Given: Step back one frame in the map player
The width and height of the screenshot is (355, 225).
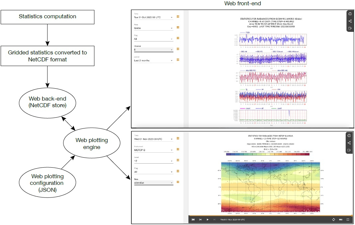Looking at the screenshot, I should (200, 219).
